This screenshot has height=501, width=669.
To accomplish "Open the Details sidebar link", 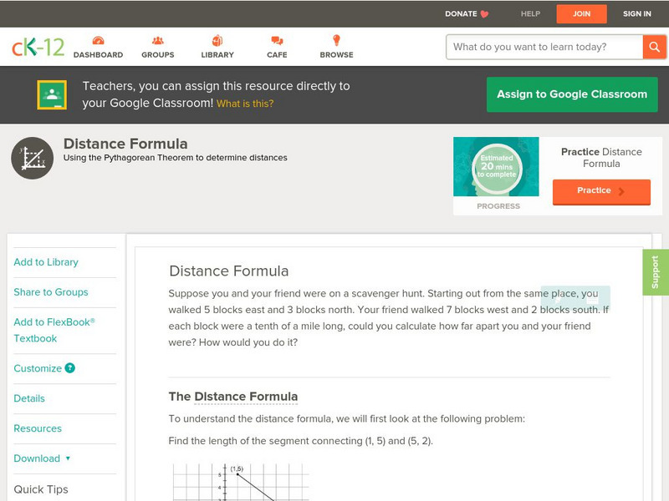I will pos(29,398).
